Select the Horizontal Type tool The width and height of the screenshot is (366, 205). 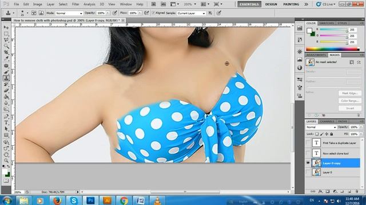pyautogui.click(x=6, y=122)
